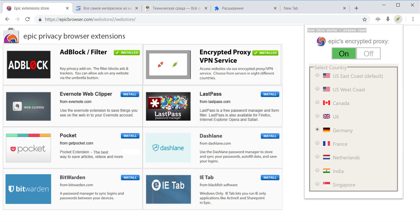This screenshot has height=222, width=420.
Task: Close the Все самое интересное tab
Action: coord(137,8)
